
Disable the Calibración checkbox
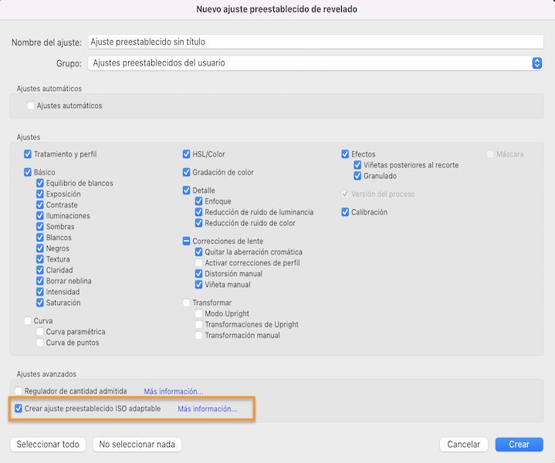(x=346, y=212)
